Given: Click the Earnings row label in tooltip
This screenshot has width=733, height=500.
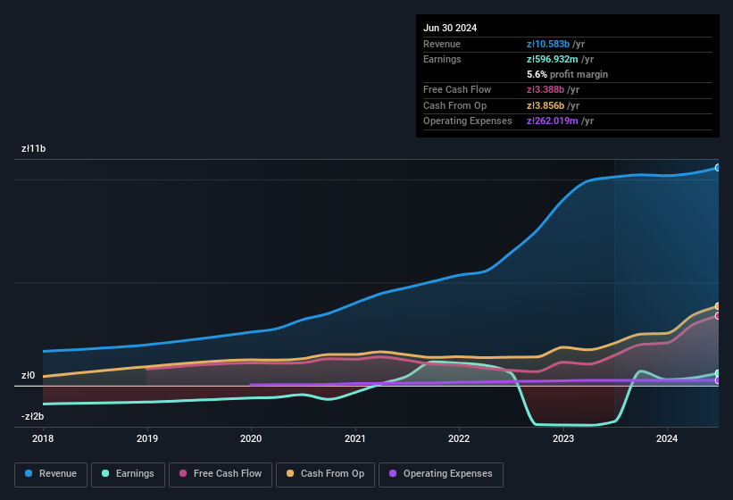Looking at the screenshot, I should point(442,59).
